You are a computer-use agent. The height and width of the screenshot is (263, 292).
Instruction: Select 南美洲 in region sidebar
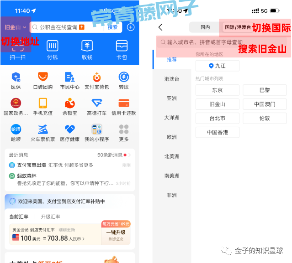tap(172, 175)
